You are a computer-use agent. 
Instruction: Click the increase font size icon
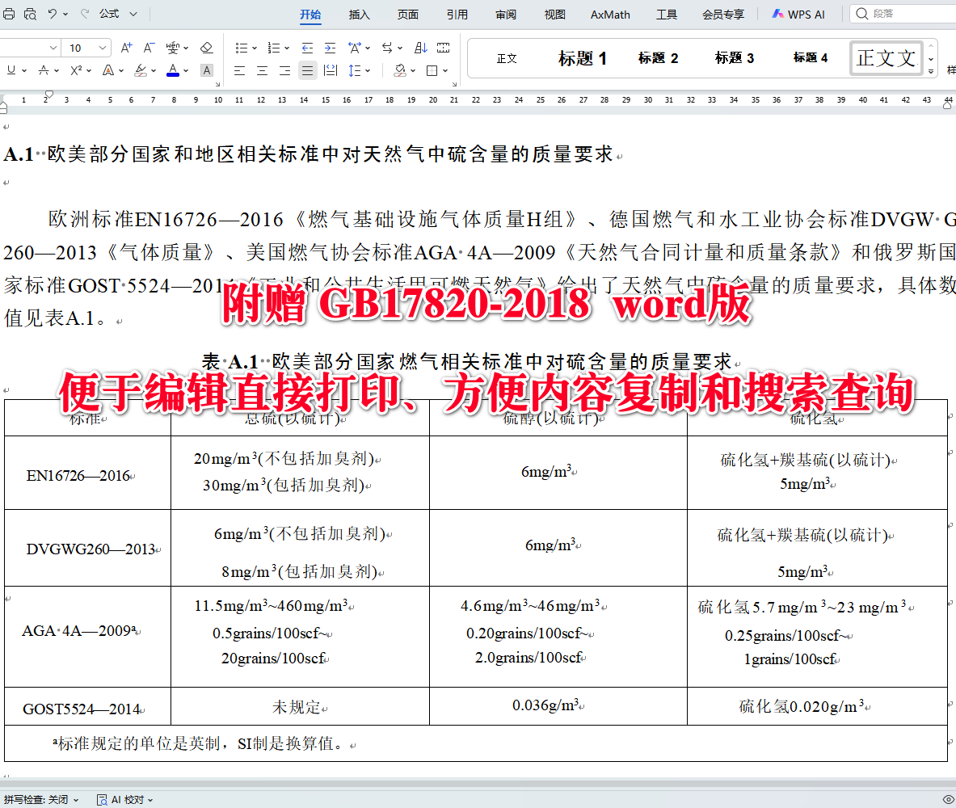[126, 46]
